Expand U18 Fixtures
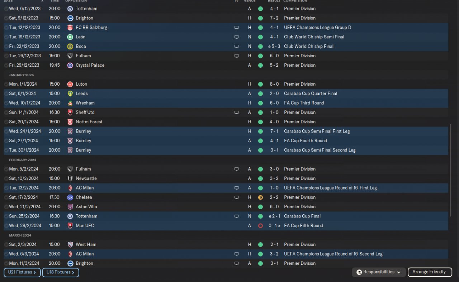 [x=60, y=272]
